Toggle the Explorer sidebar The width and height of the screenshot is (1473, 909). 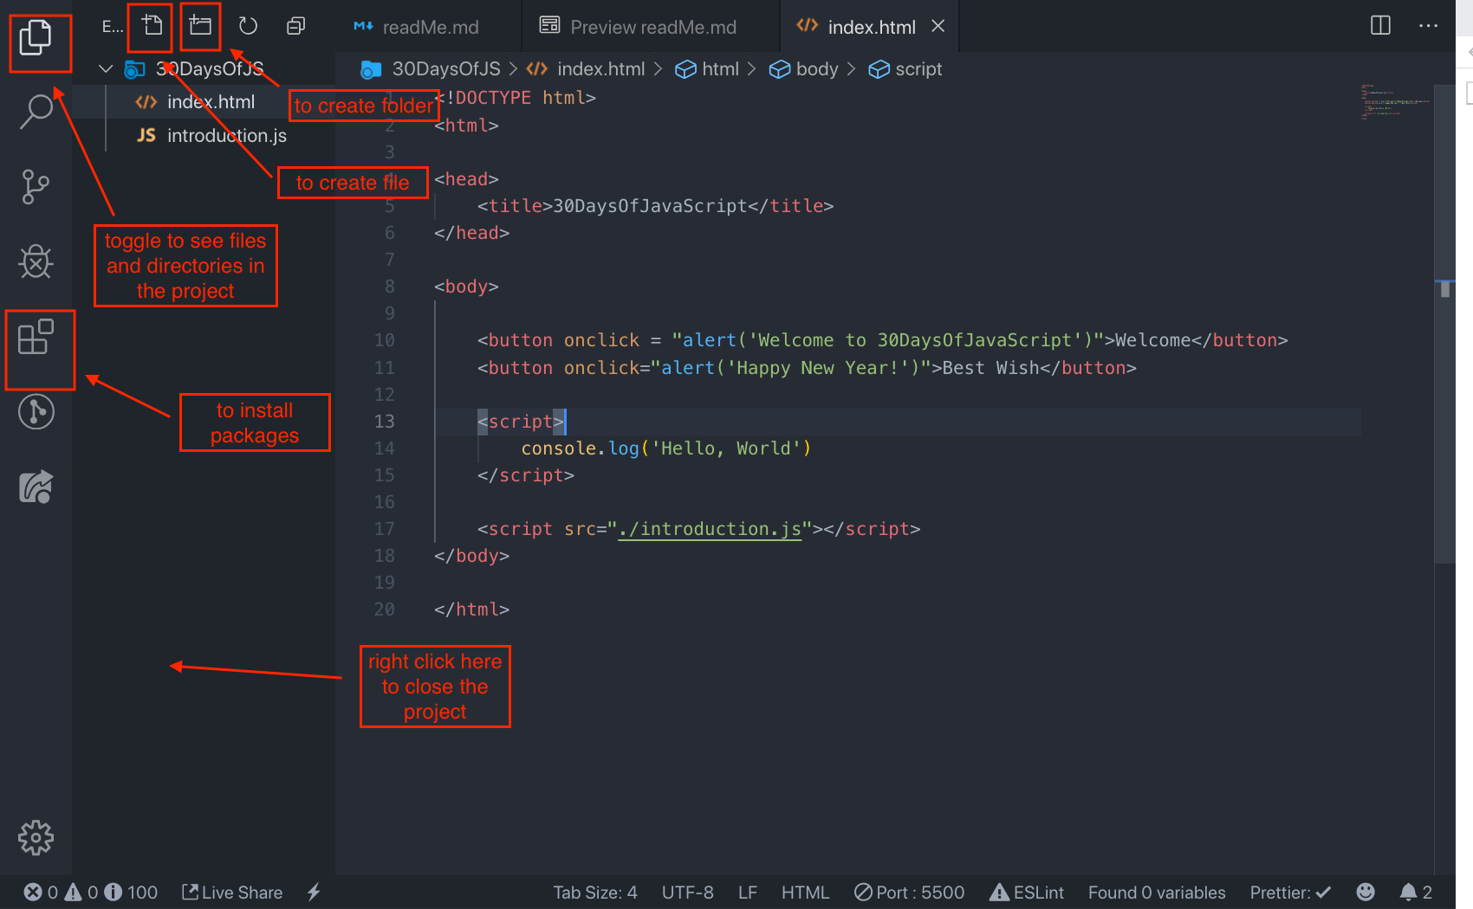point(40,43)
